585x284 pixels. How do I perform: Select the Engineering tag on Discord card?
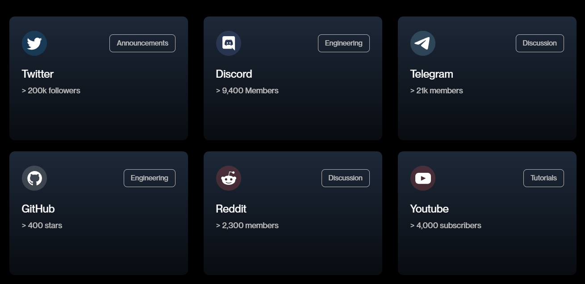pos(344,43)
